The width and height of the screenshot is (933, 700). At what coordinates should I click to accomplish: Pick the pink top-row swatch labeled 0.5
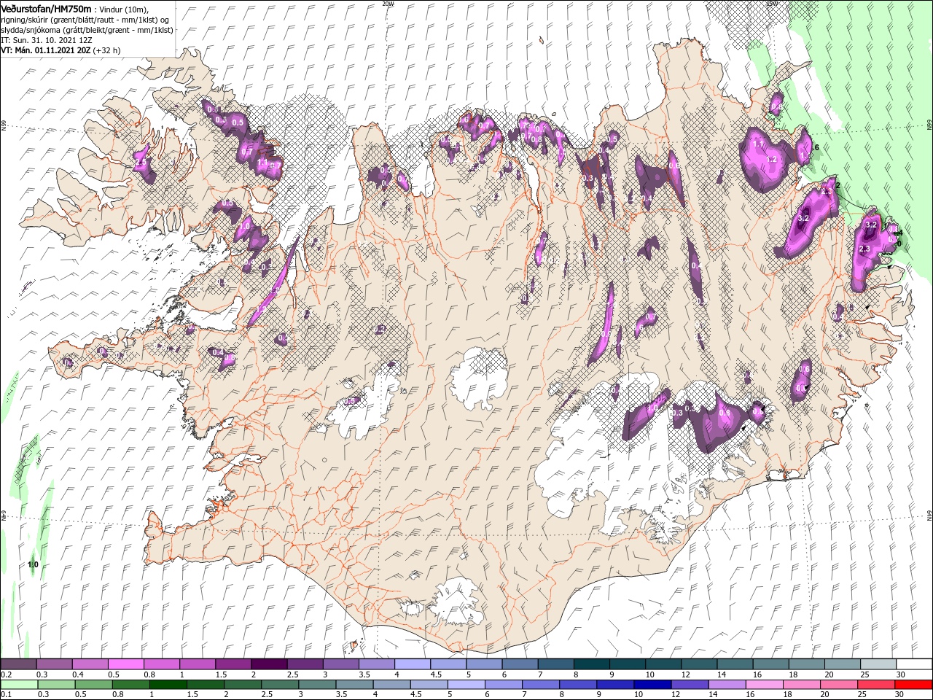click(x=126, y=664)
